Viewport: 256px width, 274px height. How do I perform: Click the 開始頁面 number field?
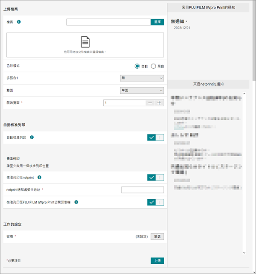point(124,103)
